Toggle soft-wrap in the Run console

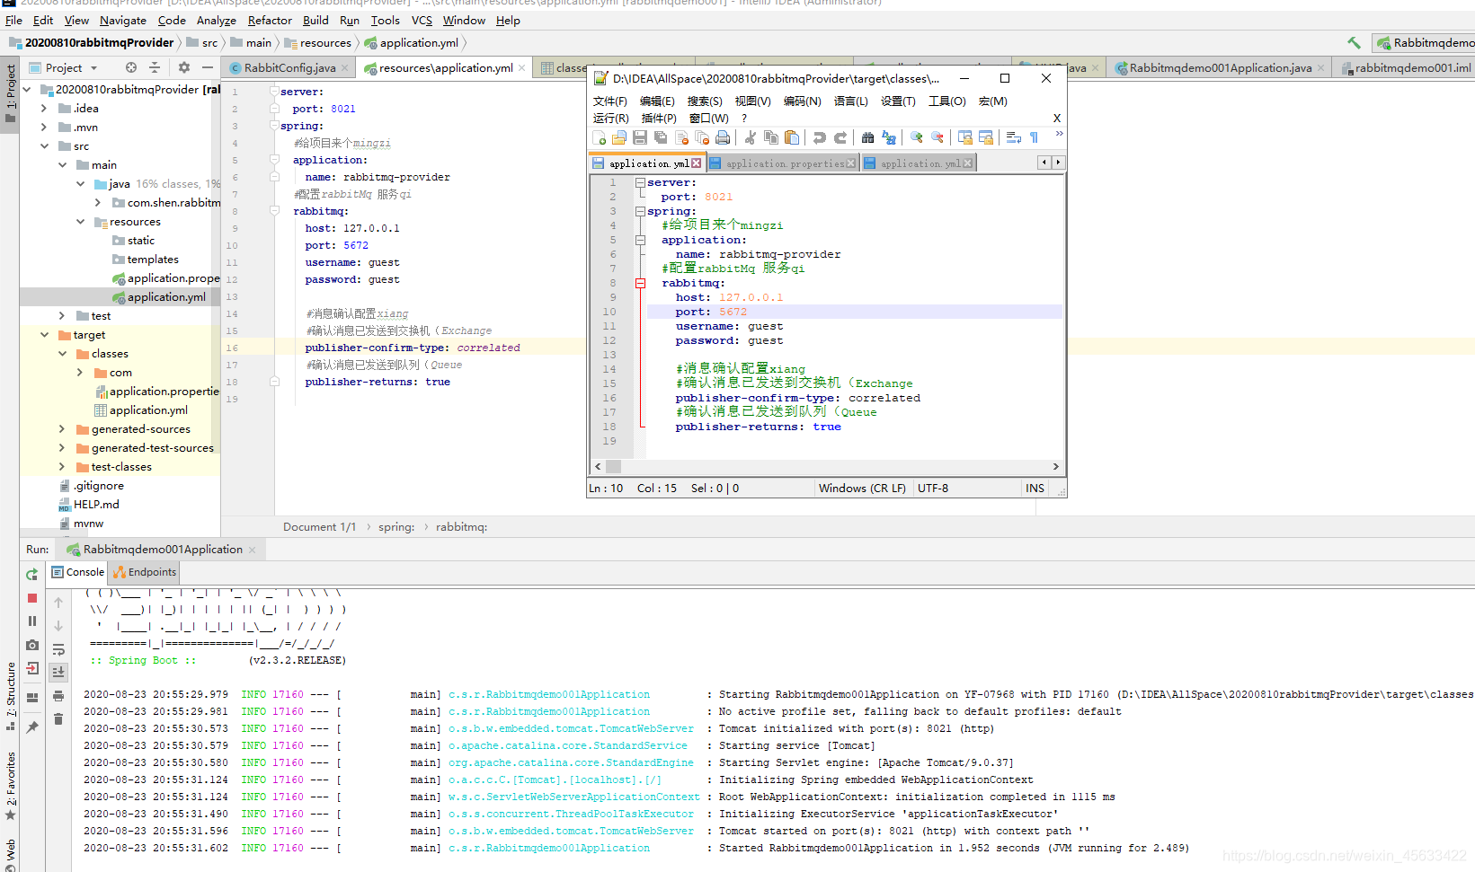coord(58,649)
